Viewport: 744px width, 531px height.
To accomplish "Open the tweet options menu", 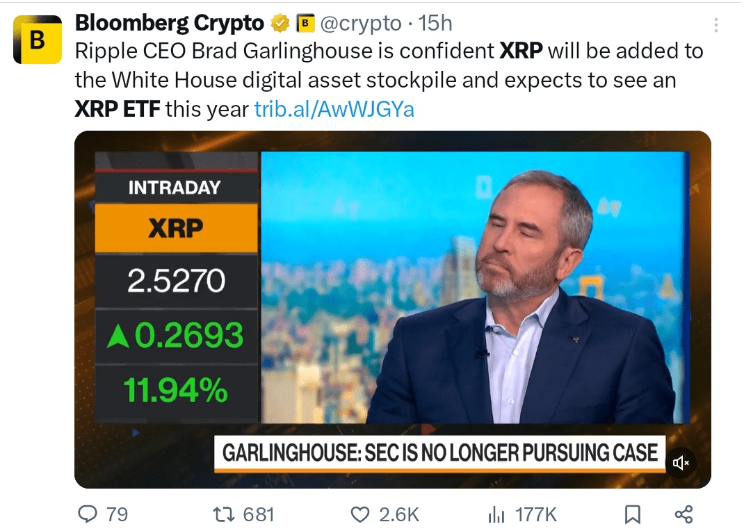I will click(x=716, y=26).
